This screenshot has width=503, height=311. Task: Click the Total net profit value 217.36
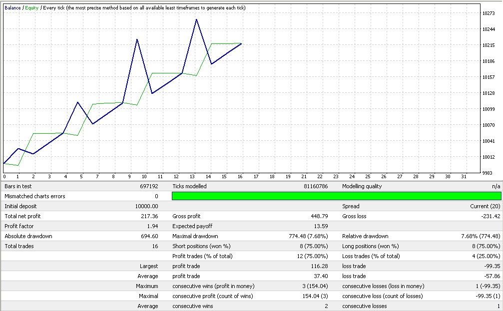[x=149, y=216]
